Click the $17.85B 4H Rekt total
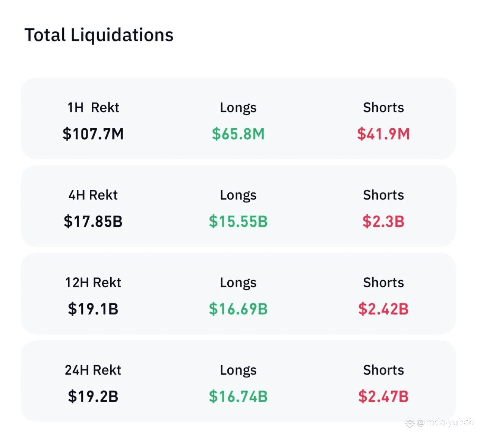This screenshot has height=432, width=477. click(93, 221)
